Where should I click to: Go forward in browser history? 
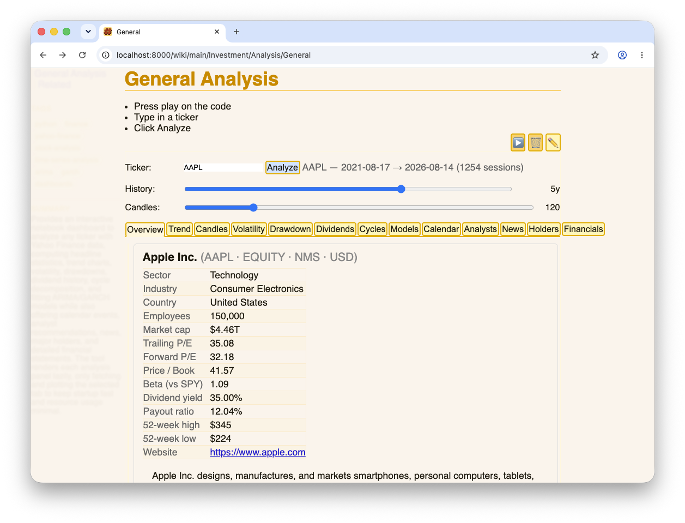click(x=63, y=55)
